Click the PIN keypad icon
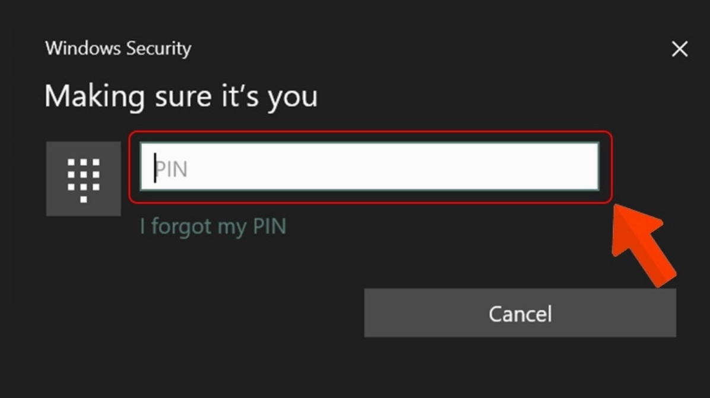This screenshot has height=398, width=710. click(83, 179)
